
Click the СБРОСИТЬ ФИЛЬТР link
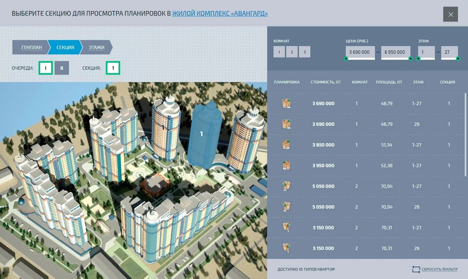tap(439, 269)
